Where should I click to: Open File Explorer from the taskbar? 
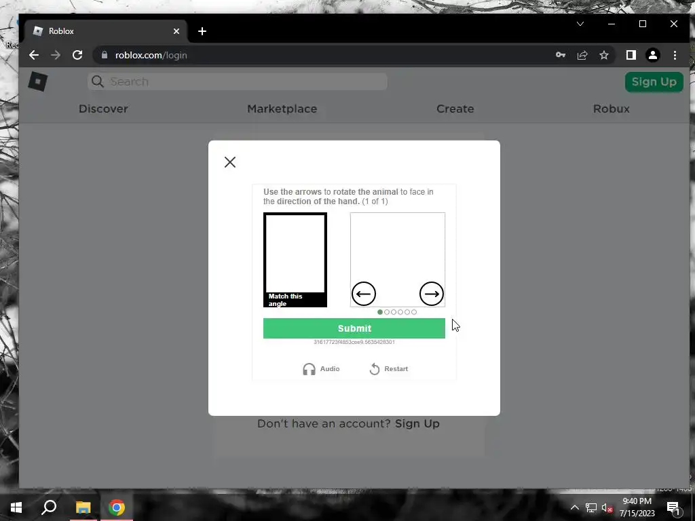click(x=83, y=507)
